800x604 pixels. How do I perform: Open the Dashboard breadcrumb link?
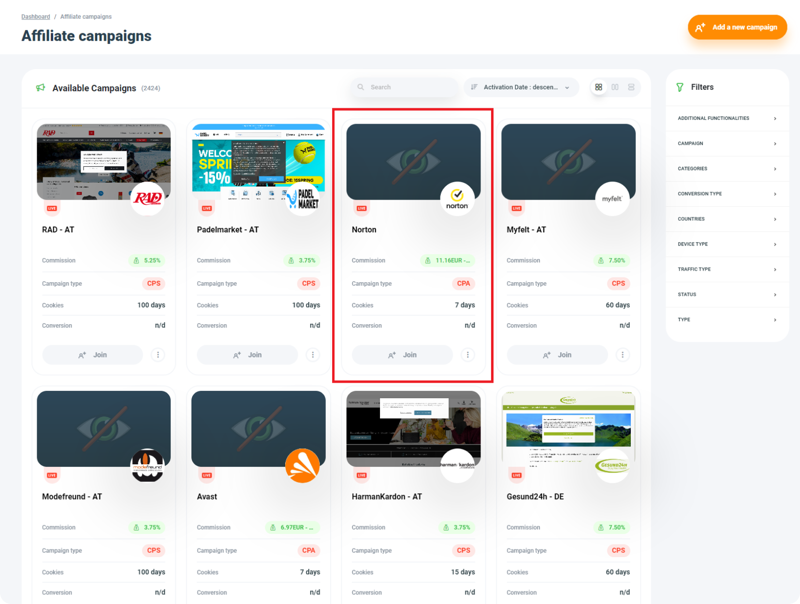coord(35,16)
